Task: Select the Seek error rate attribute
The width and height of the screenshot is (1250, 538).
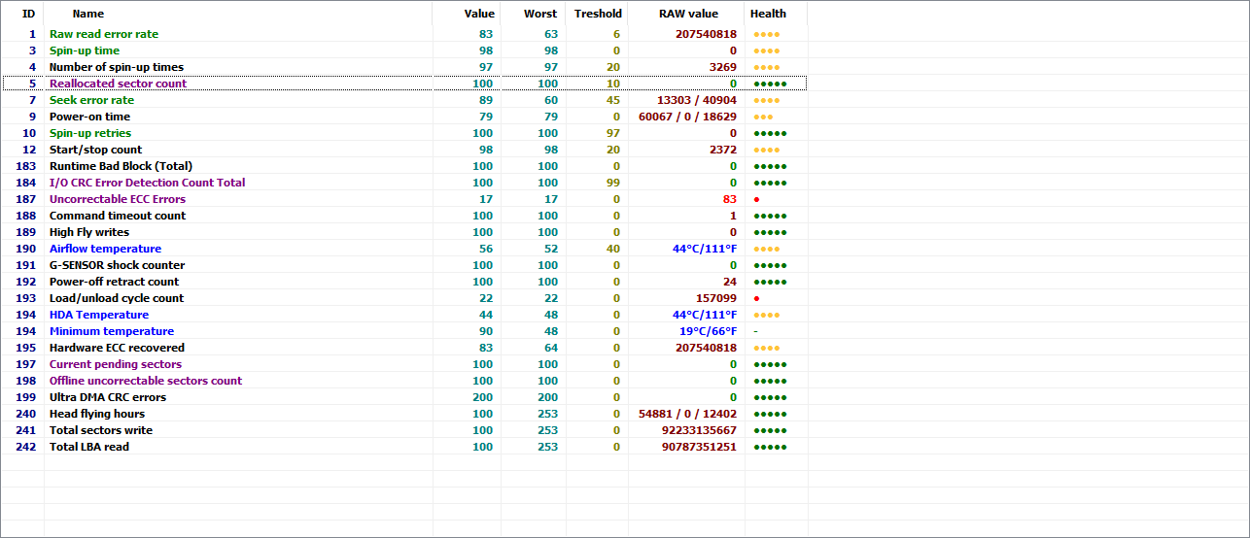Action: pos(404,100)
